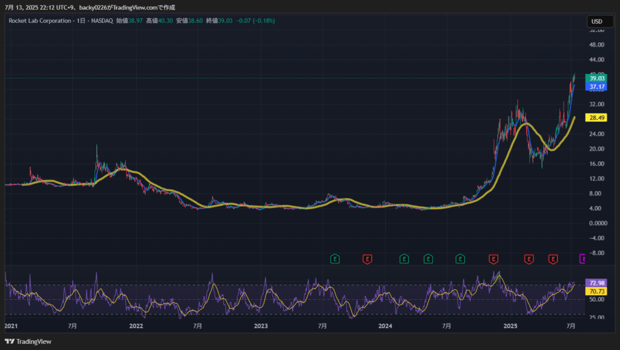Click the 2021 time axis label
The height and width of the screenshot is (350, 620).
[x=11, y=326]
